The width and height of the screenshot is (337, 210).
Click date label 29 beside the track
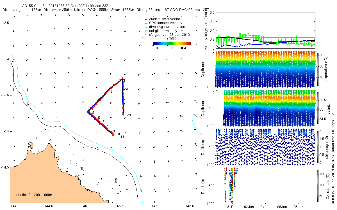pyautogui.click(x=129, y=115)
